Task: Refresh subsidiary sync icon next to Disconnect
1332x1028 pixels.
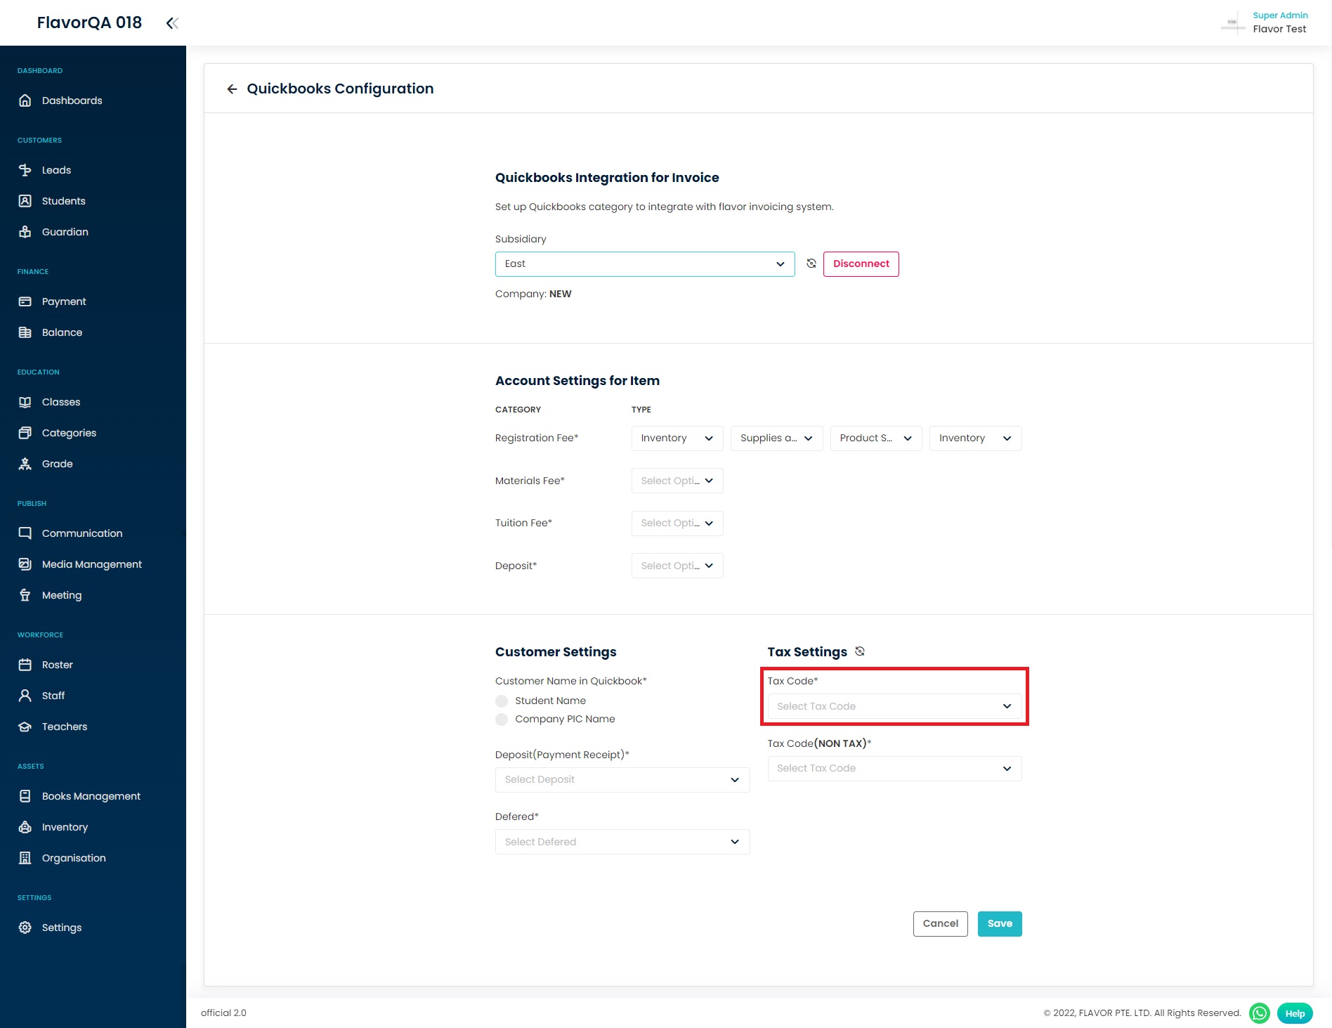Action: [811, 263]
